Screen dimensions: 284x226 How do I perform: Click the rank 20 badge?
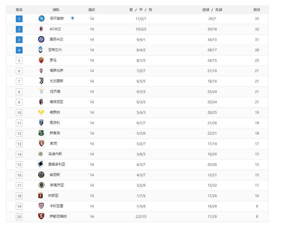click(x=19, y=217)
